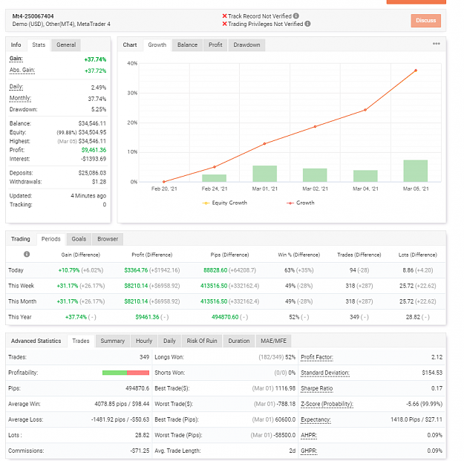Click the Profitability green-red bar

(x=125, y=373)
